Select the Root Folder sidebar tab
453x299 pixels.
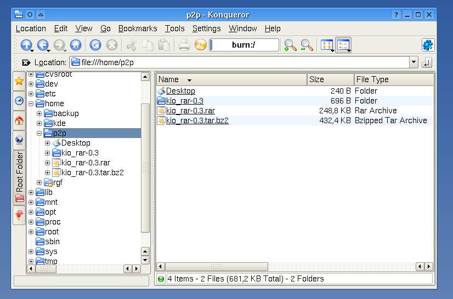coord(19,177)
